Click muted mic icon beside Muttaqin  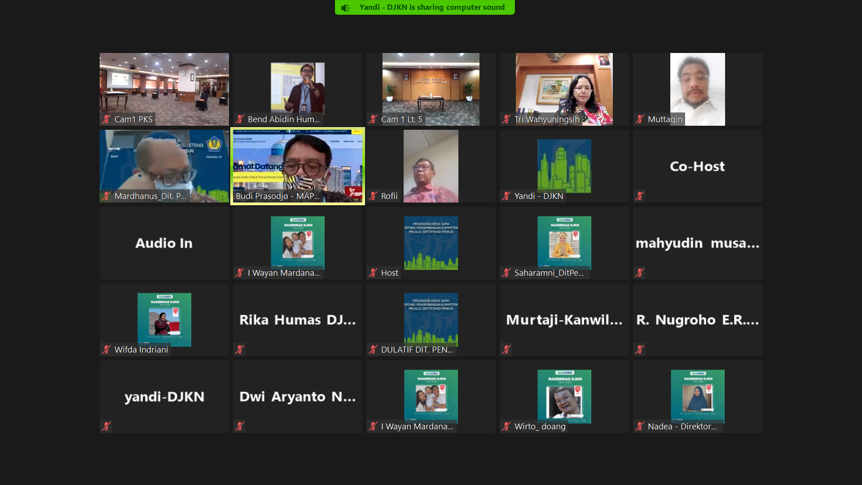click(640, 119)
